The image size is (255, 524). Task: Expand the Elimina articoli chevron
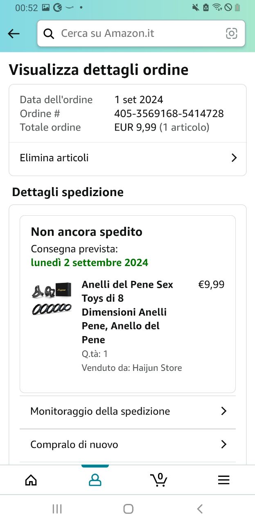pyautogui.click(x=234, y=158)
